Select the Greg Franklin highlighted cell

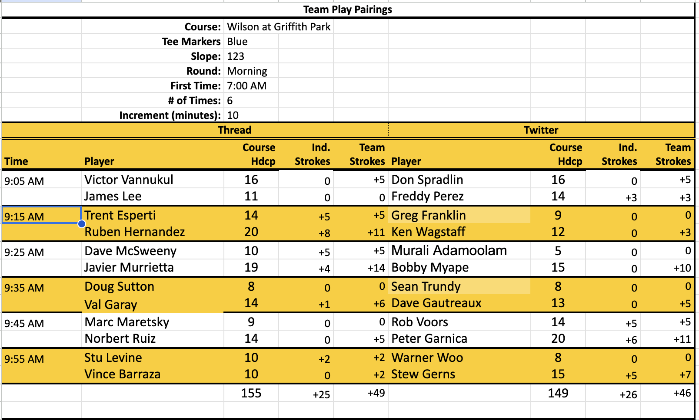click(459, 215)
